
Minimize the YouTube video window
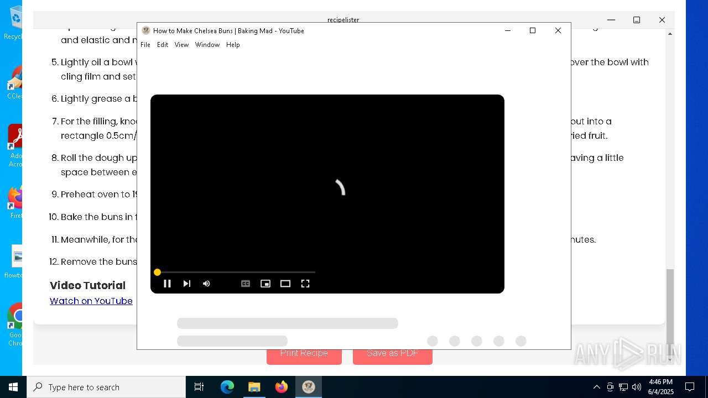tap(508, 30)
